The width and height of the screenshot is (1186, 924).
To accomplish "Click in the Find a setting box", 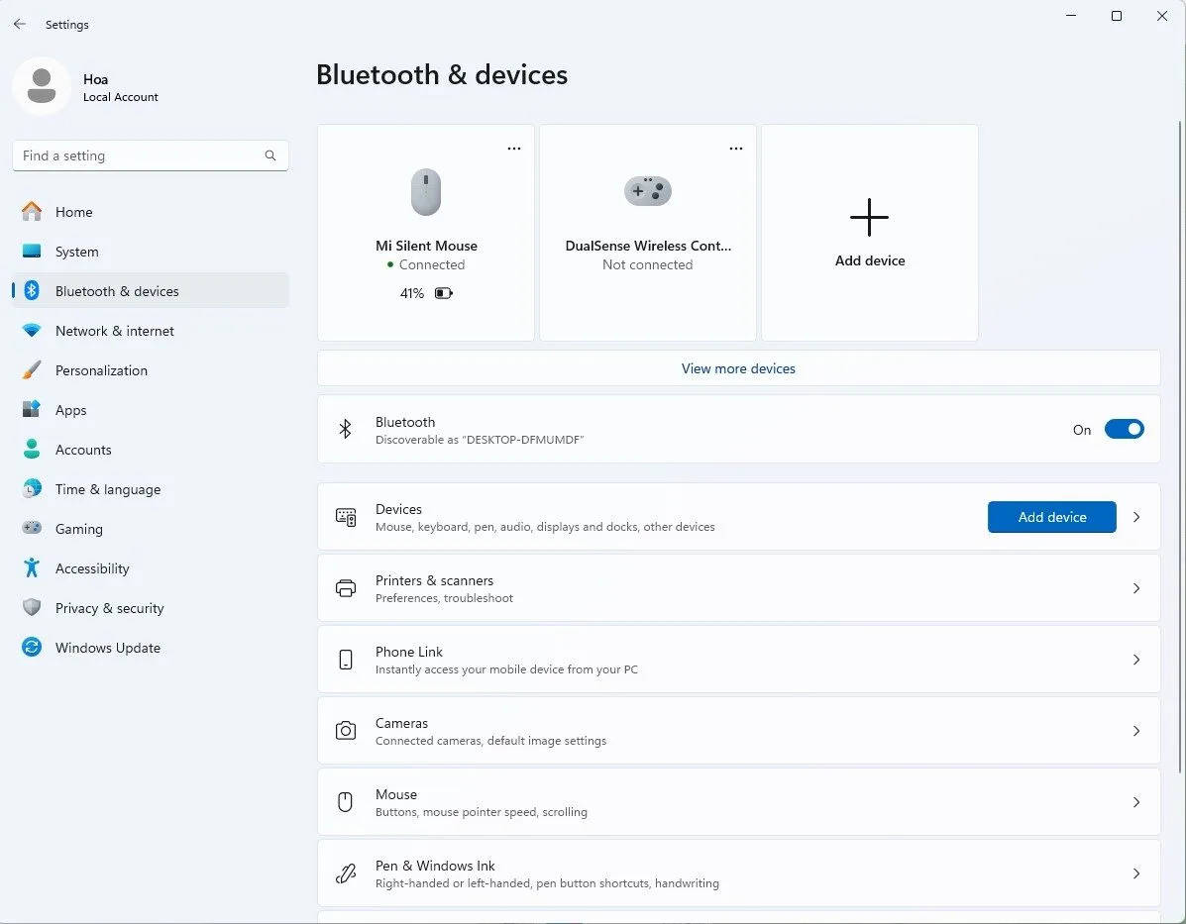I will 151,155.
